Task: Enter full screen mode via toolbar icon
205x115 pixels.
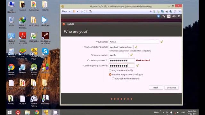Action: 86,11
